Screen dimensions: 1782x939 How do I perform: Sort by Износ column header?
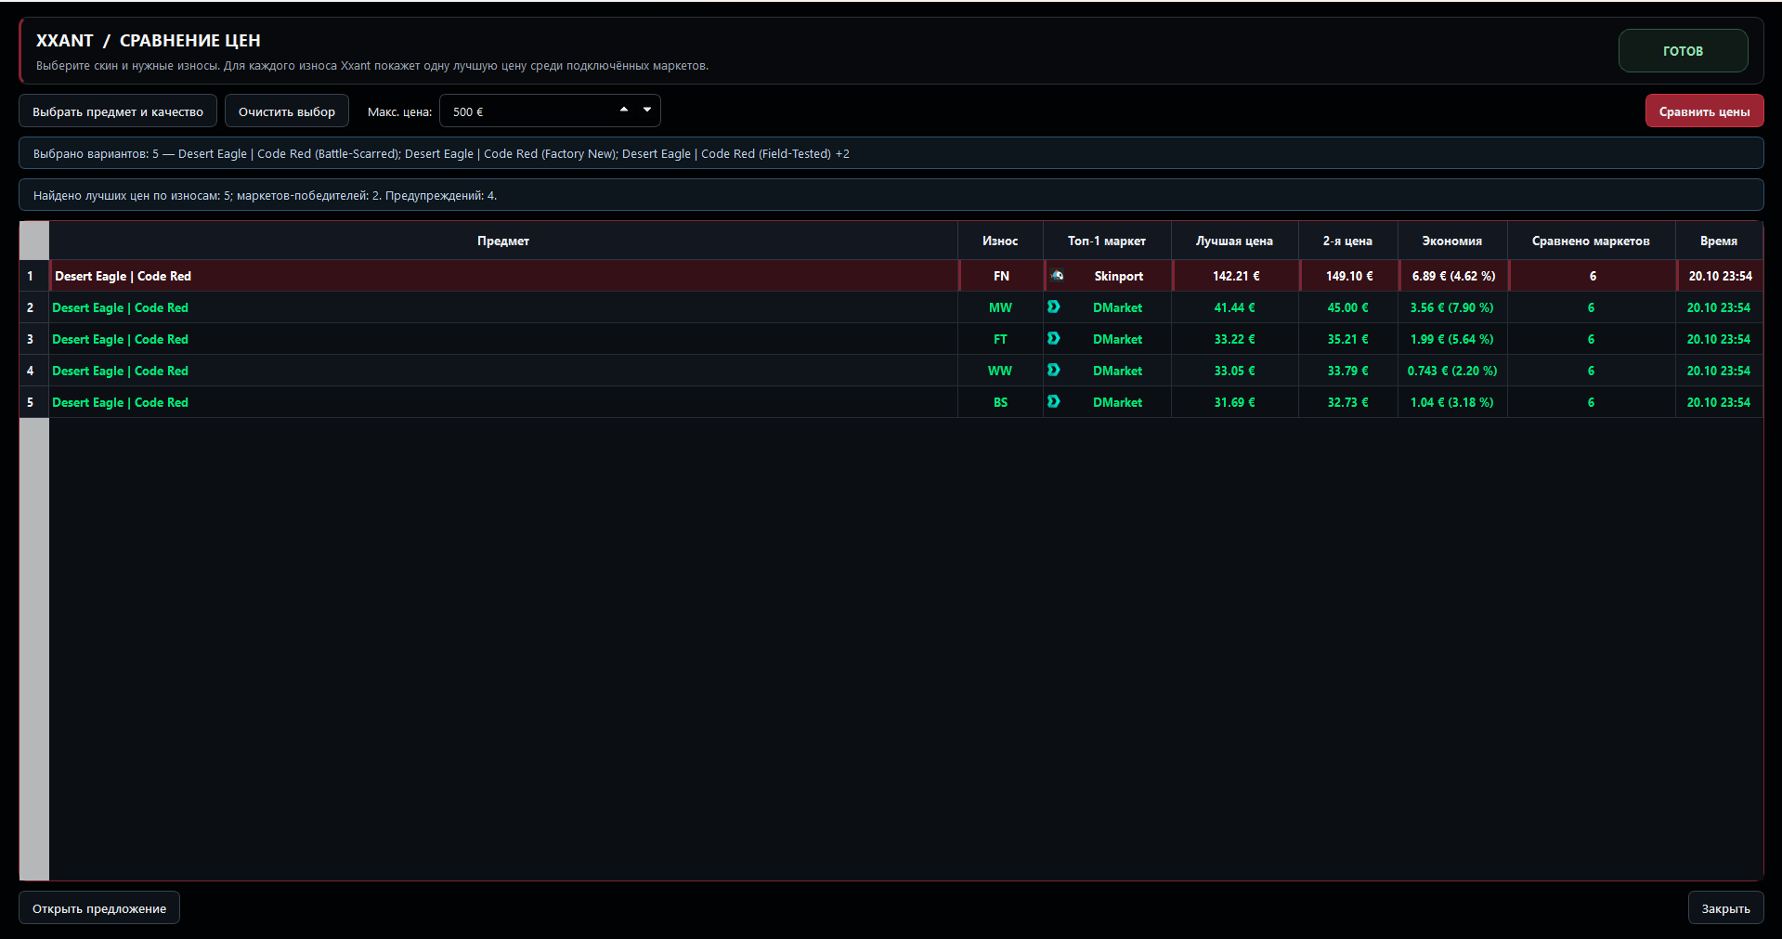click(x=1000, y=241)
